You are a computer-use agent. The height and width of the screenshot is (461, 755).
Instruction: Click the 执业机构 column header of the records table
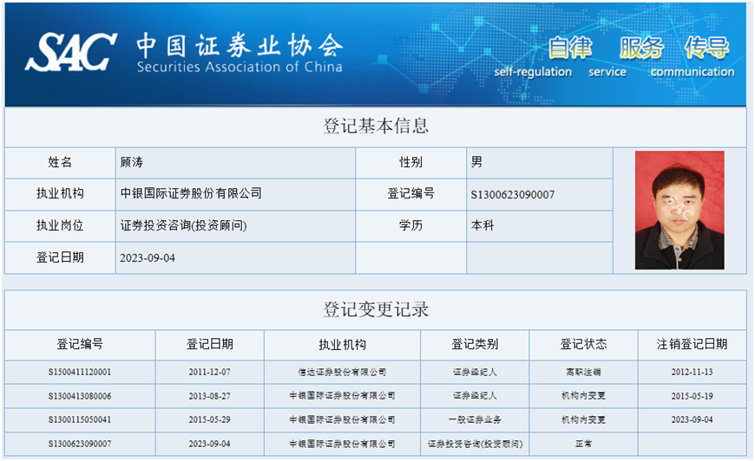point(342,345)
